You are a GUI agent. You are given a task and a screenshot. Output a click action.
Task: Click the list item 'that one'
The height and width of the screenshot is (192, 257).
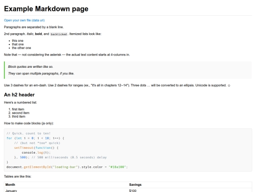tap(18, 44)
